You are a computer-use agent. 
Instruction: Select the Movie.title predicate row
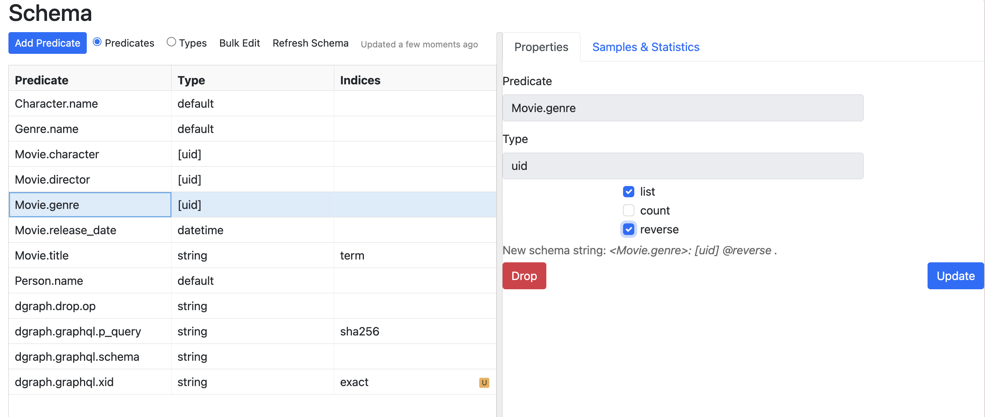42,256
